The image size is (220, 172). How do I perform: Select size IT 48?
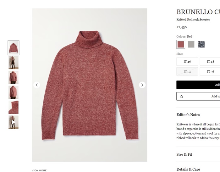[x=210, y=62]
